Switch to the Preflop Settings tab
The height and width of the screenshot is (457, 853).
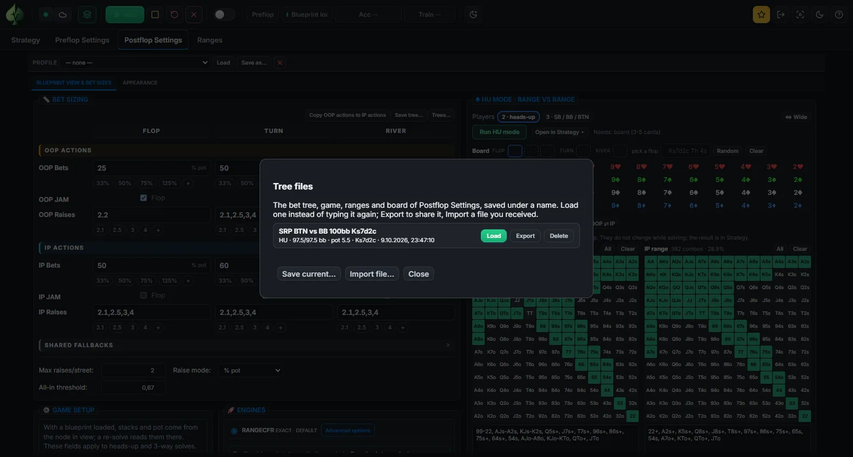[82, 40]
